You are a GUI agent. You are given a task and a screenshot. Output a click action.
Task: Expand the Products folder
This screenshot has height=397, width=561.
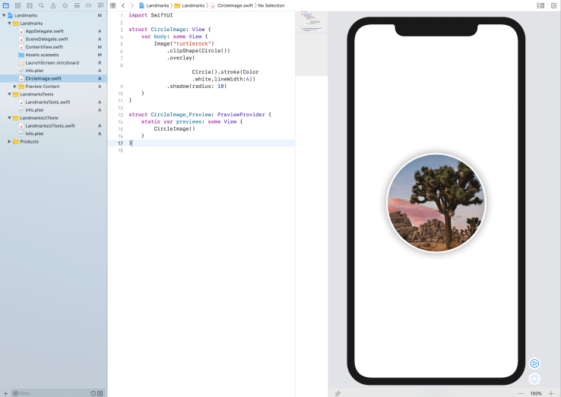[9, 141]
